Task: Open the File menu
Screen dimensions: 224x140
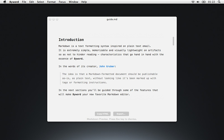Action: 24,2
